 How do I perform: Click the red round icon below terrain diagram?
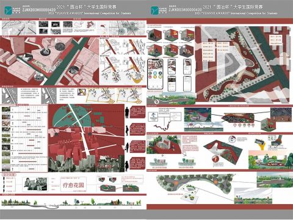(215, 158)
